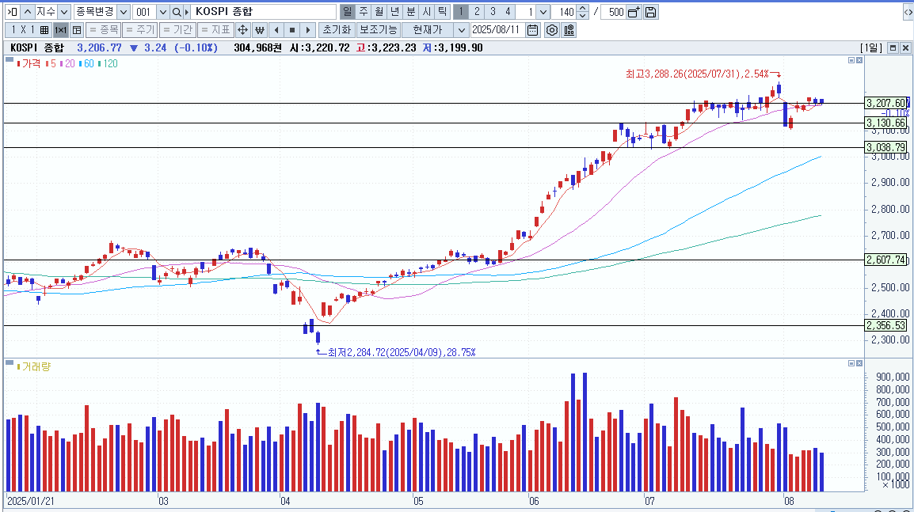This screenshot has width=914, height=512.
Task: Select the 년 (yearly) period button
Action: coord(394,12)
